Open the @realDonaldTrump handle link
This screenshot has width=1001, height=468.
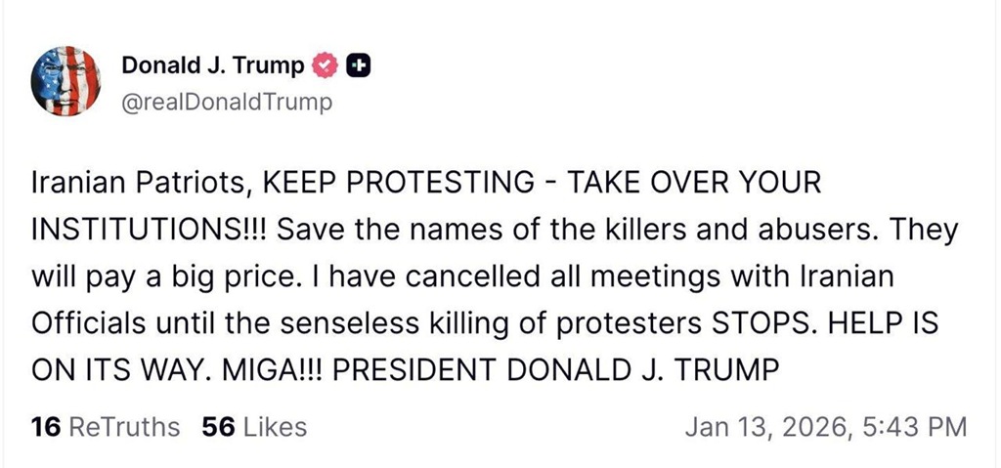click(227, 102)
